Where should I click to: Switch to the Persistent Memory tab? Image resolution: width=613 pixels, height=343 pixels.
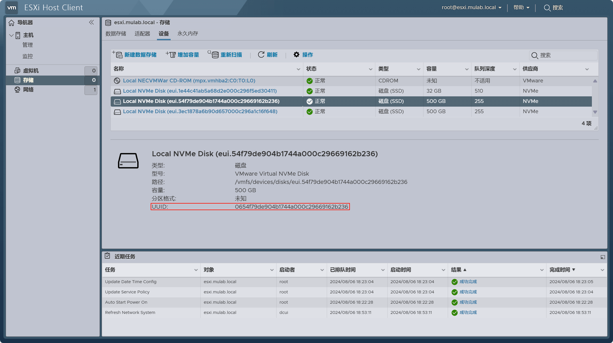[x=188, y=34]
